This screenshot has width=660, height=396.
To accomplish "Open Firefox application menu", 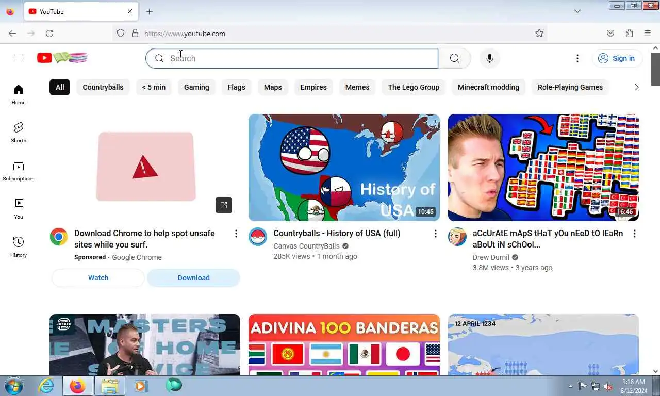I will click(x=648, y=34).
